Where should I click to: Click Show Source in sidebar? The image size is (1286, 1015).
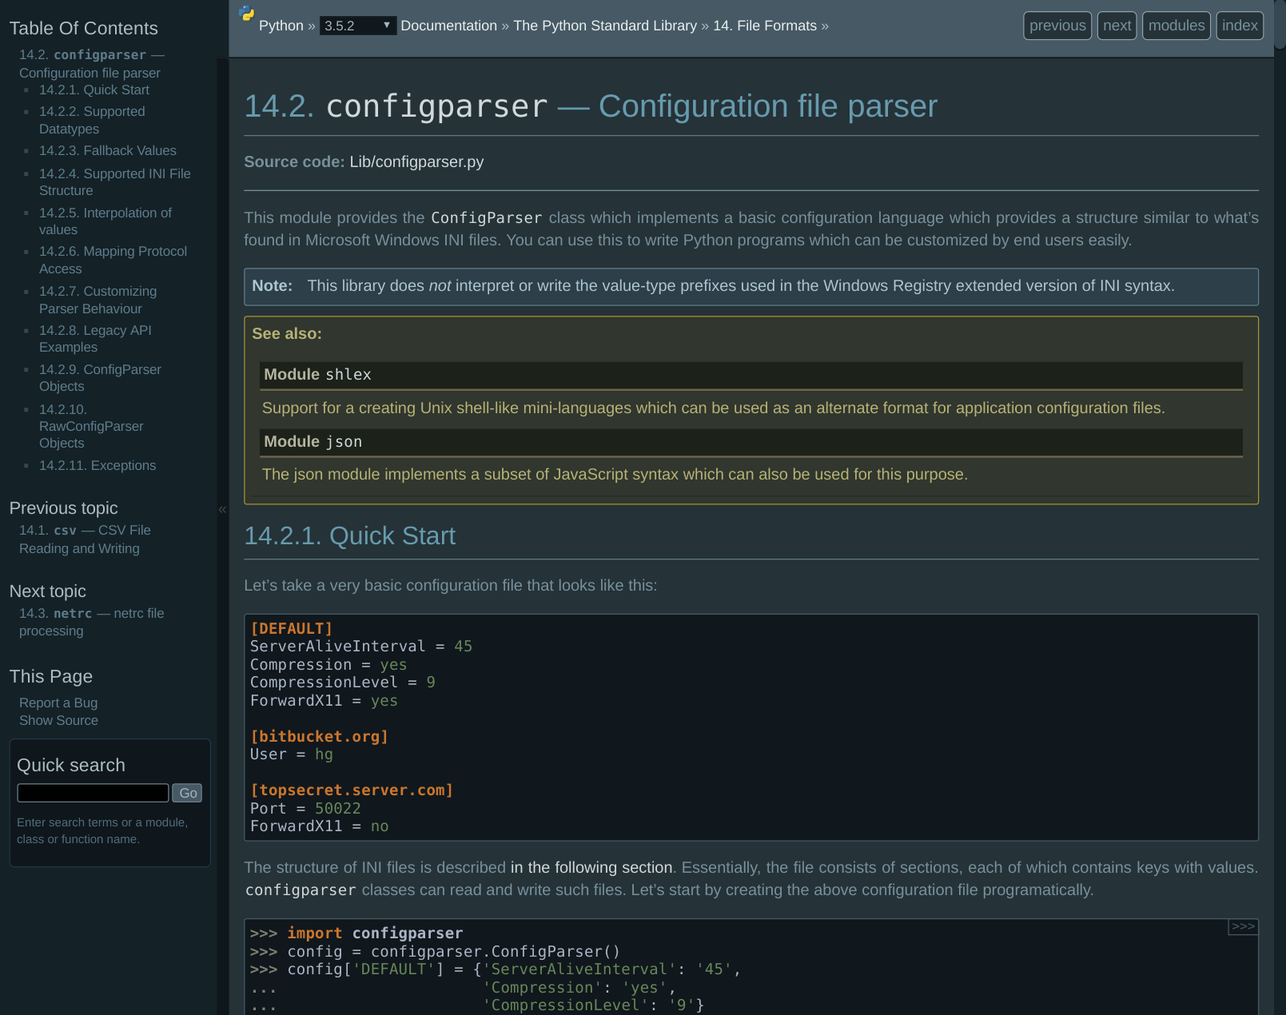(x=58, y=720)
